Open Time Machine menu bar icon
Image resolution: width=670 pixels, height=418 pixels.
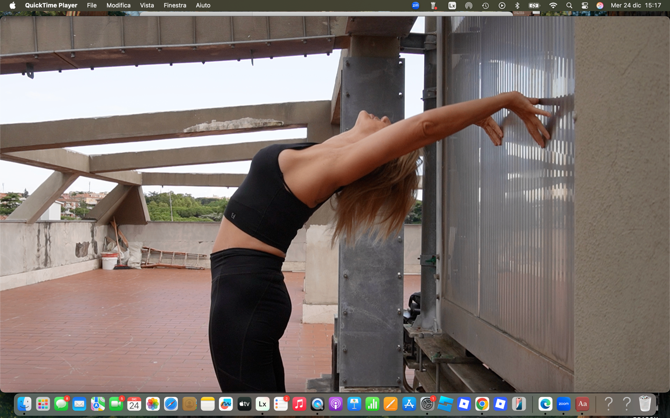coord(485,5)
